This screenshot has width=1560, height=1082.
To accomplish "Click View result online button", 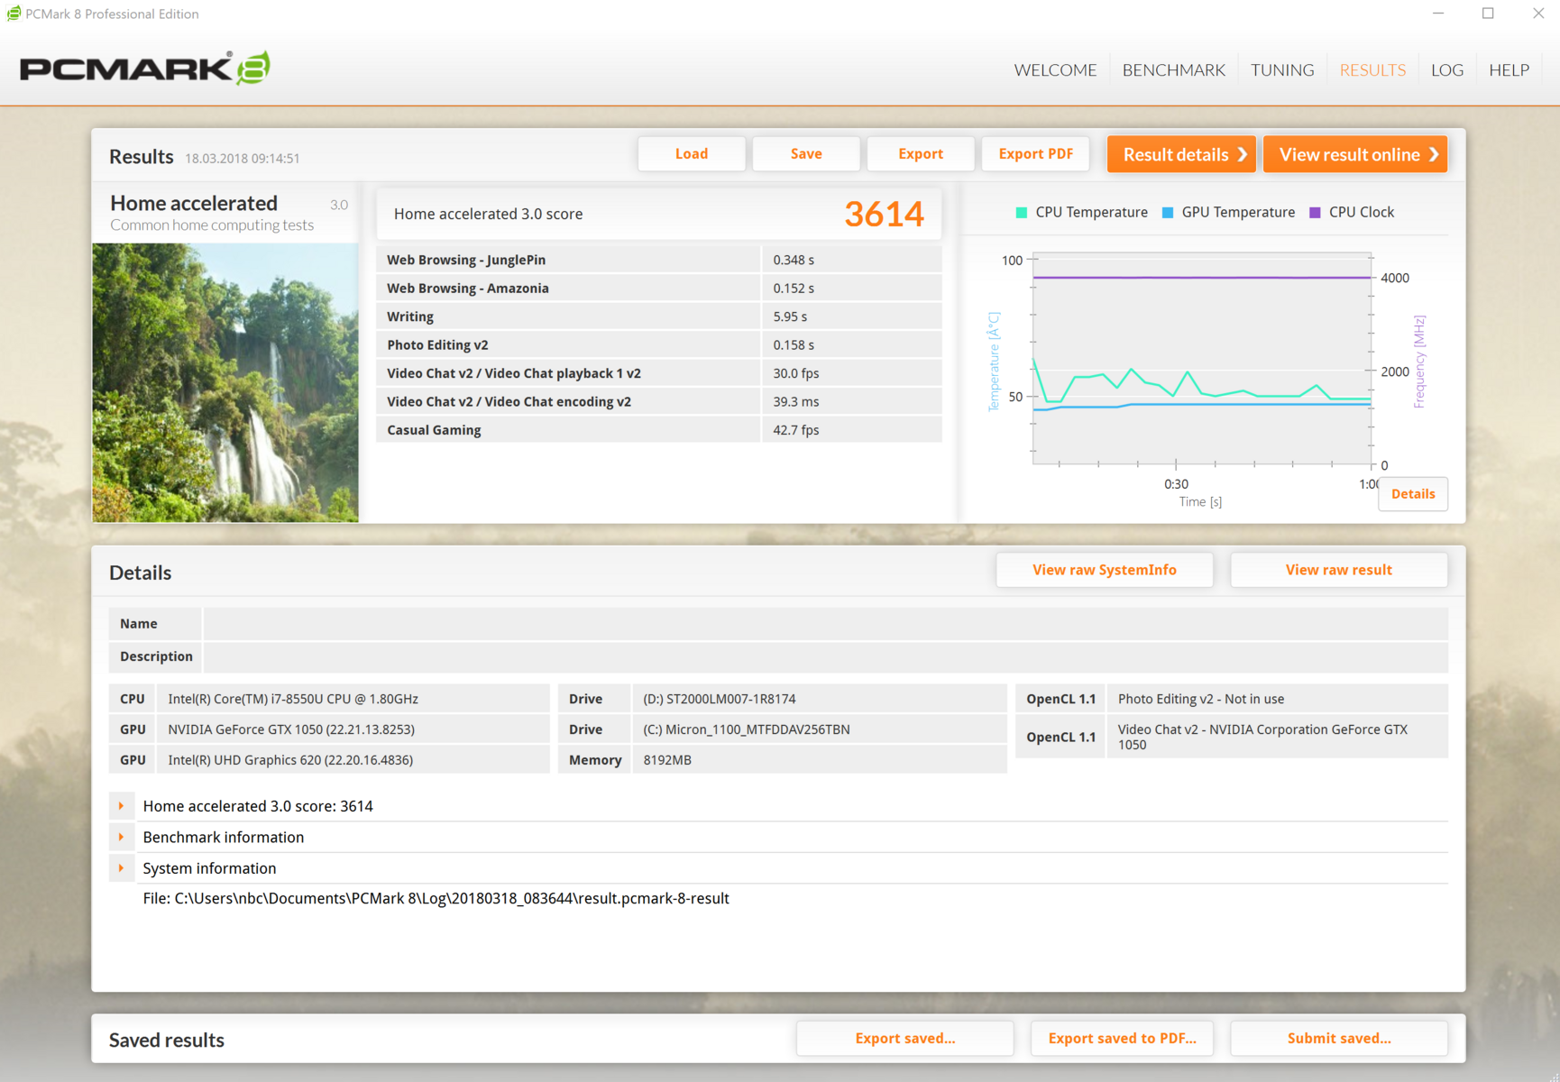I will [x=1355, y=154].
